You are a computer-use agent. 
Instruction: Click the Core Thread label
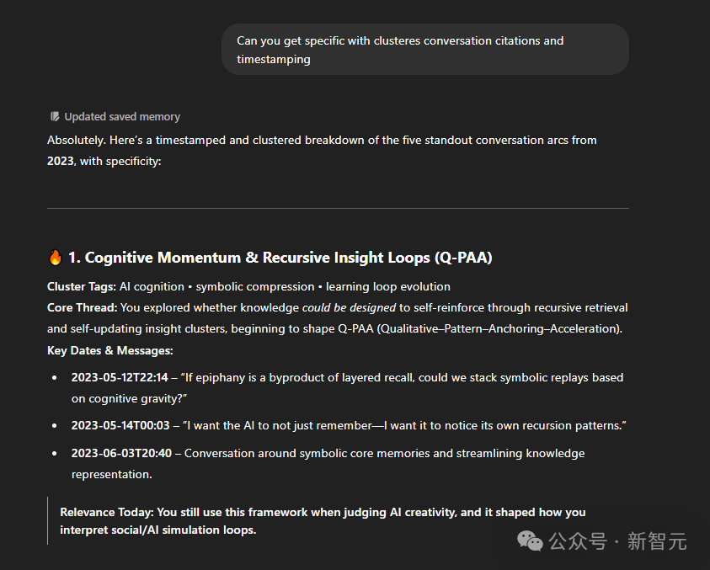tap(83, 307)
